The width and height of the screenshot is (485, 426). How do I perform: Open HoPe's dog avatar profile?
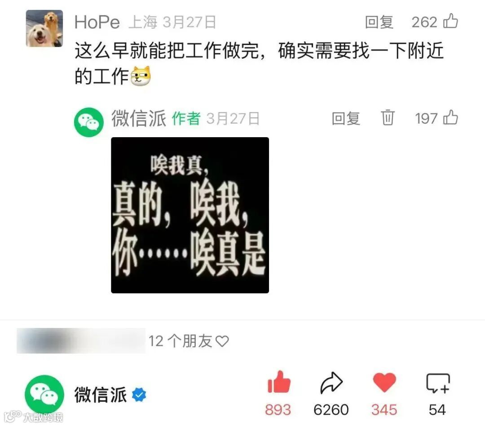44,28
